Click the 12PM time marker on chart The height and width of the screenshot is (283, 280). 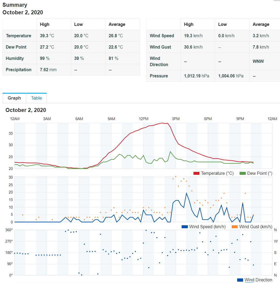point(144,119)
